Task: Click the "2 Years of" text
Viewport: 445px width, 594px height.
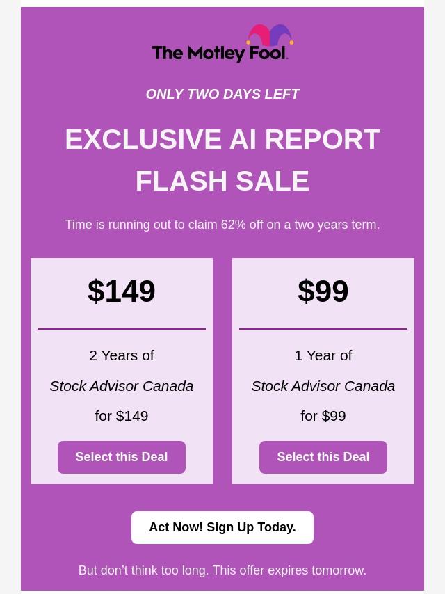Action: pos(122,355)
